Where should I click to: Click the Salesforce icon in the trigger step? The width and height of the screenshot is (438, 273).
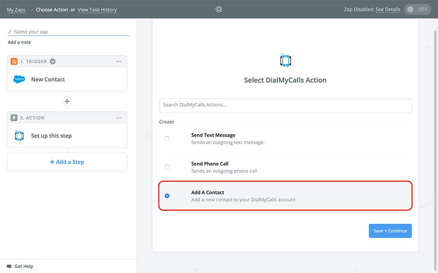pos(19,79)
